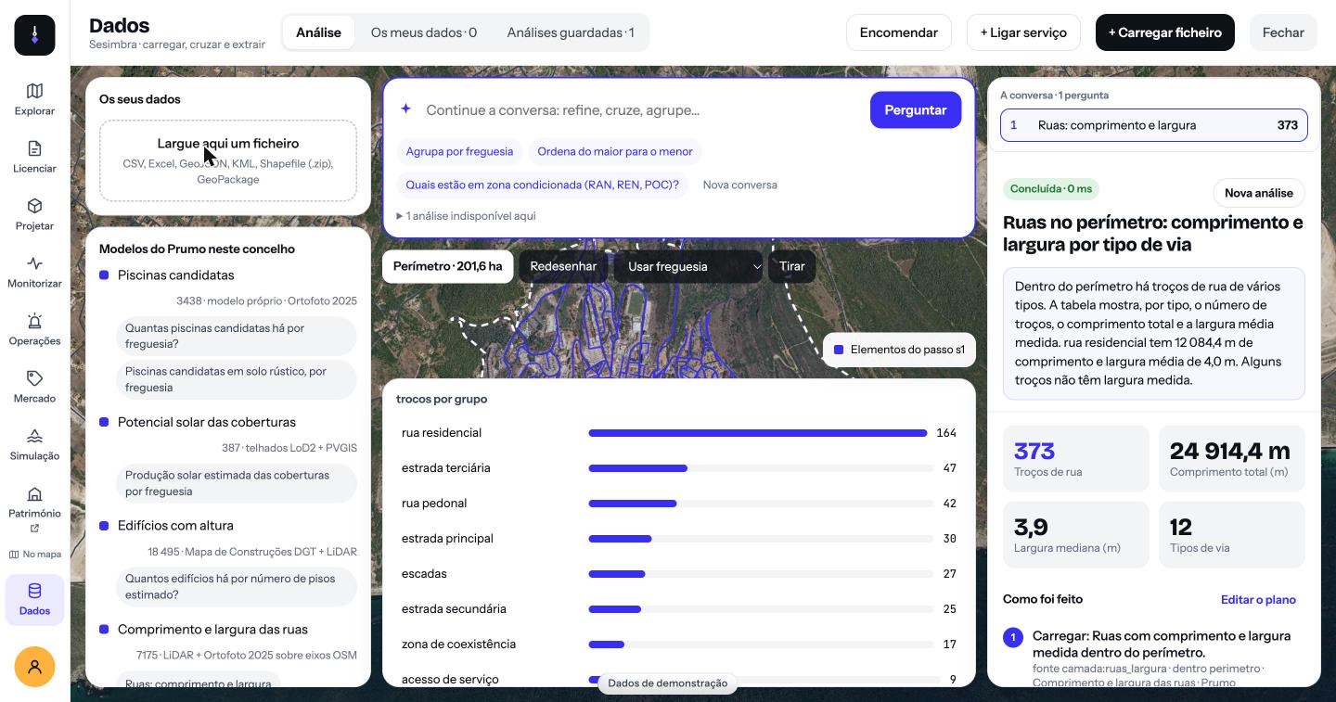Click the Prumo logo icon

(x=34, y=35)
